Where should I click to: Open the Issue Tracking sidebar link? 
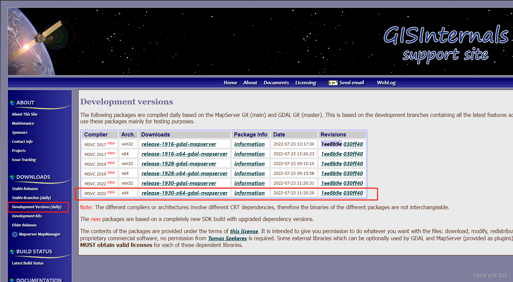coord(24,160)
